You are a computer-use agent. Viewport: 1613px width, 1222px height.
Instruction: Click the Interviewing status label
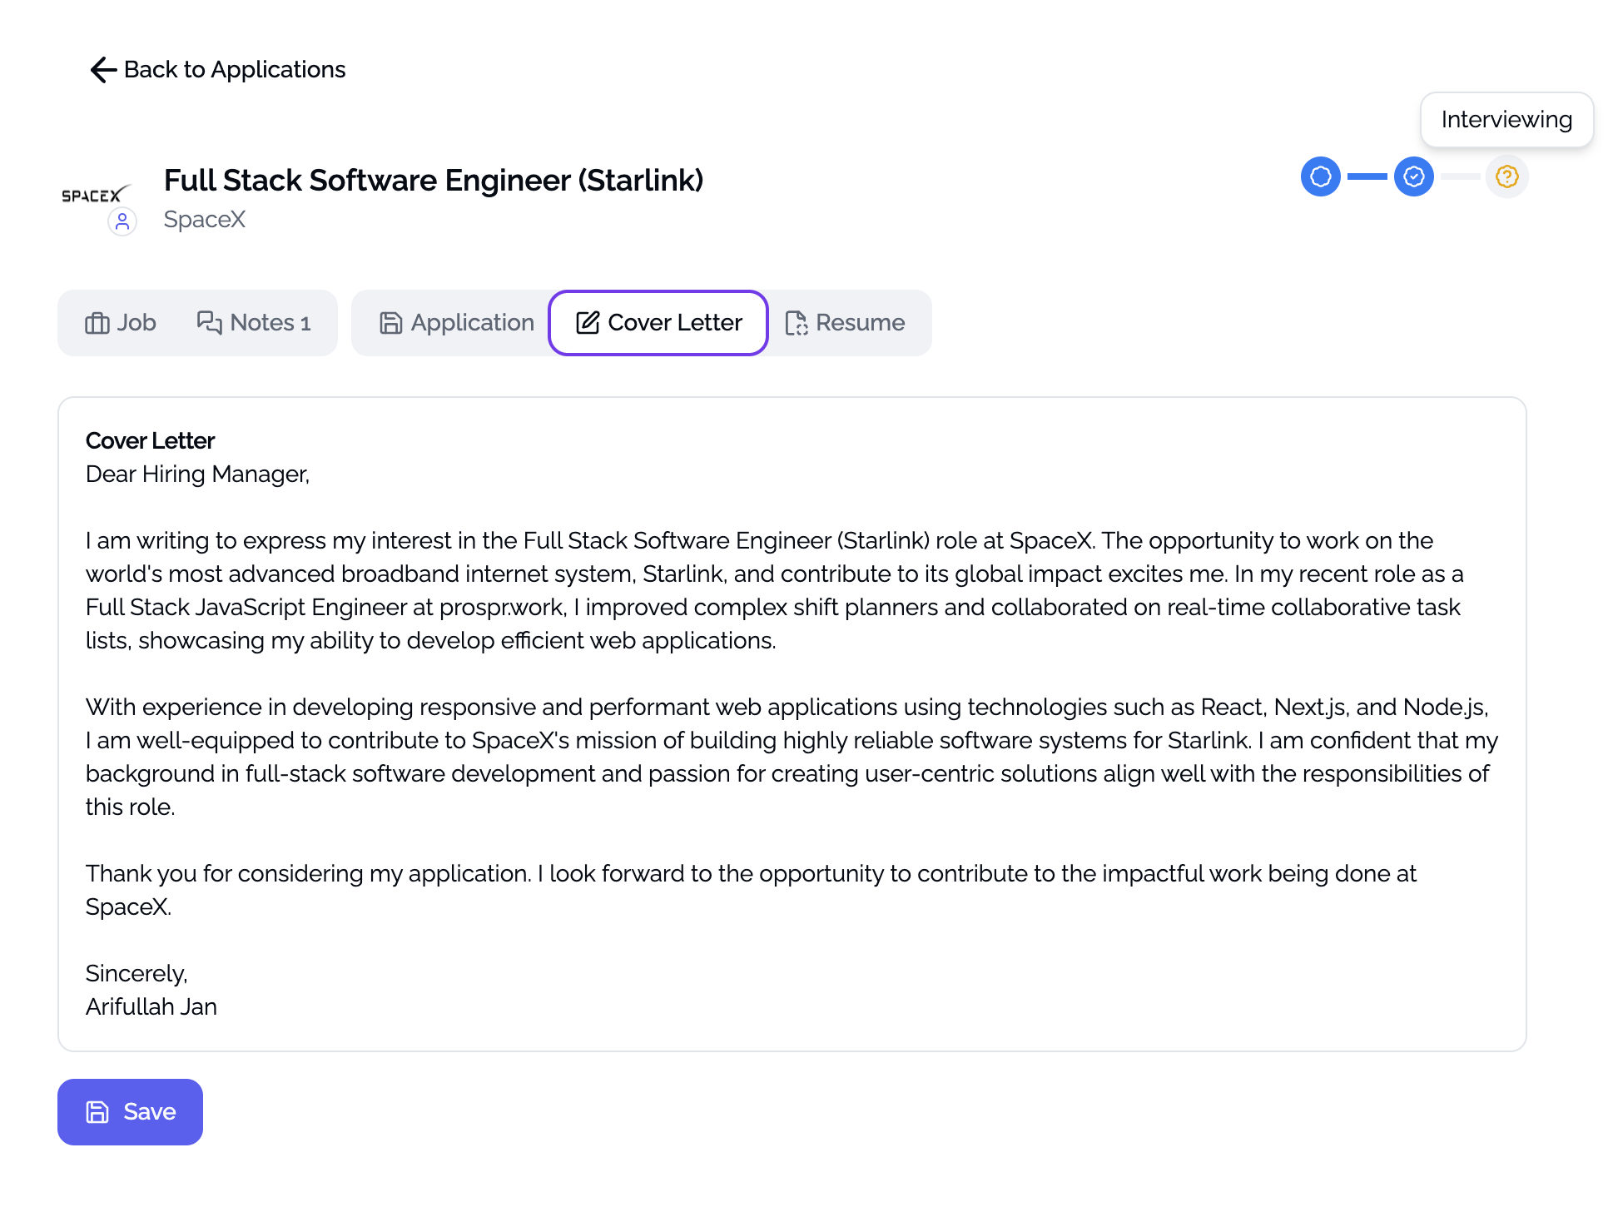(1506, 120)
